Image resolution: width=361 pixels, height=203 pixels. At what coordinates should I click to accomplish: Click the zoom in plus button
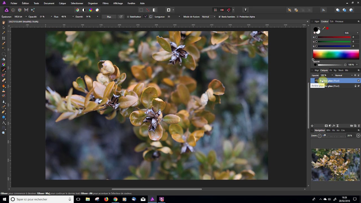(x=358, y=136)
